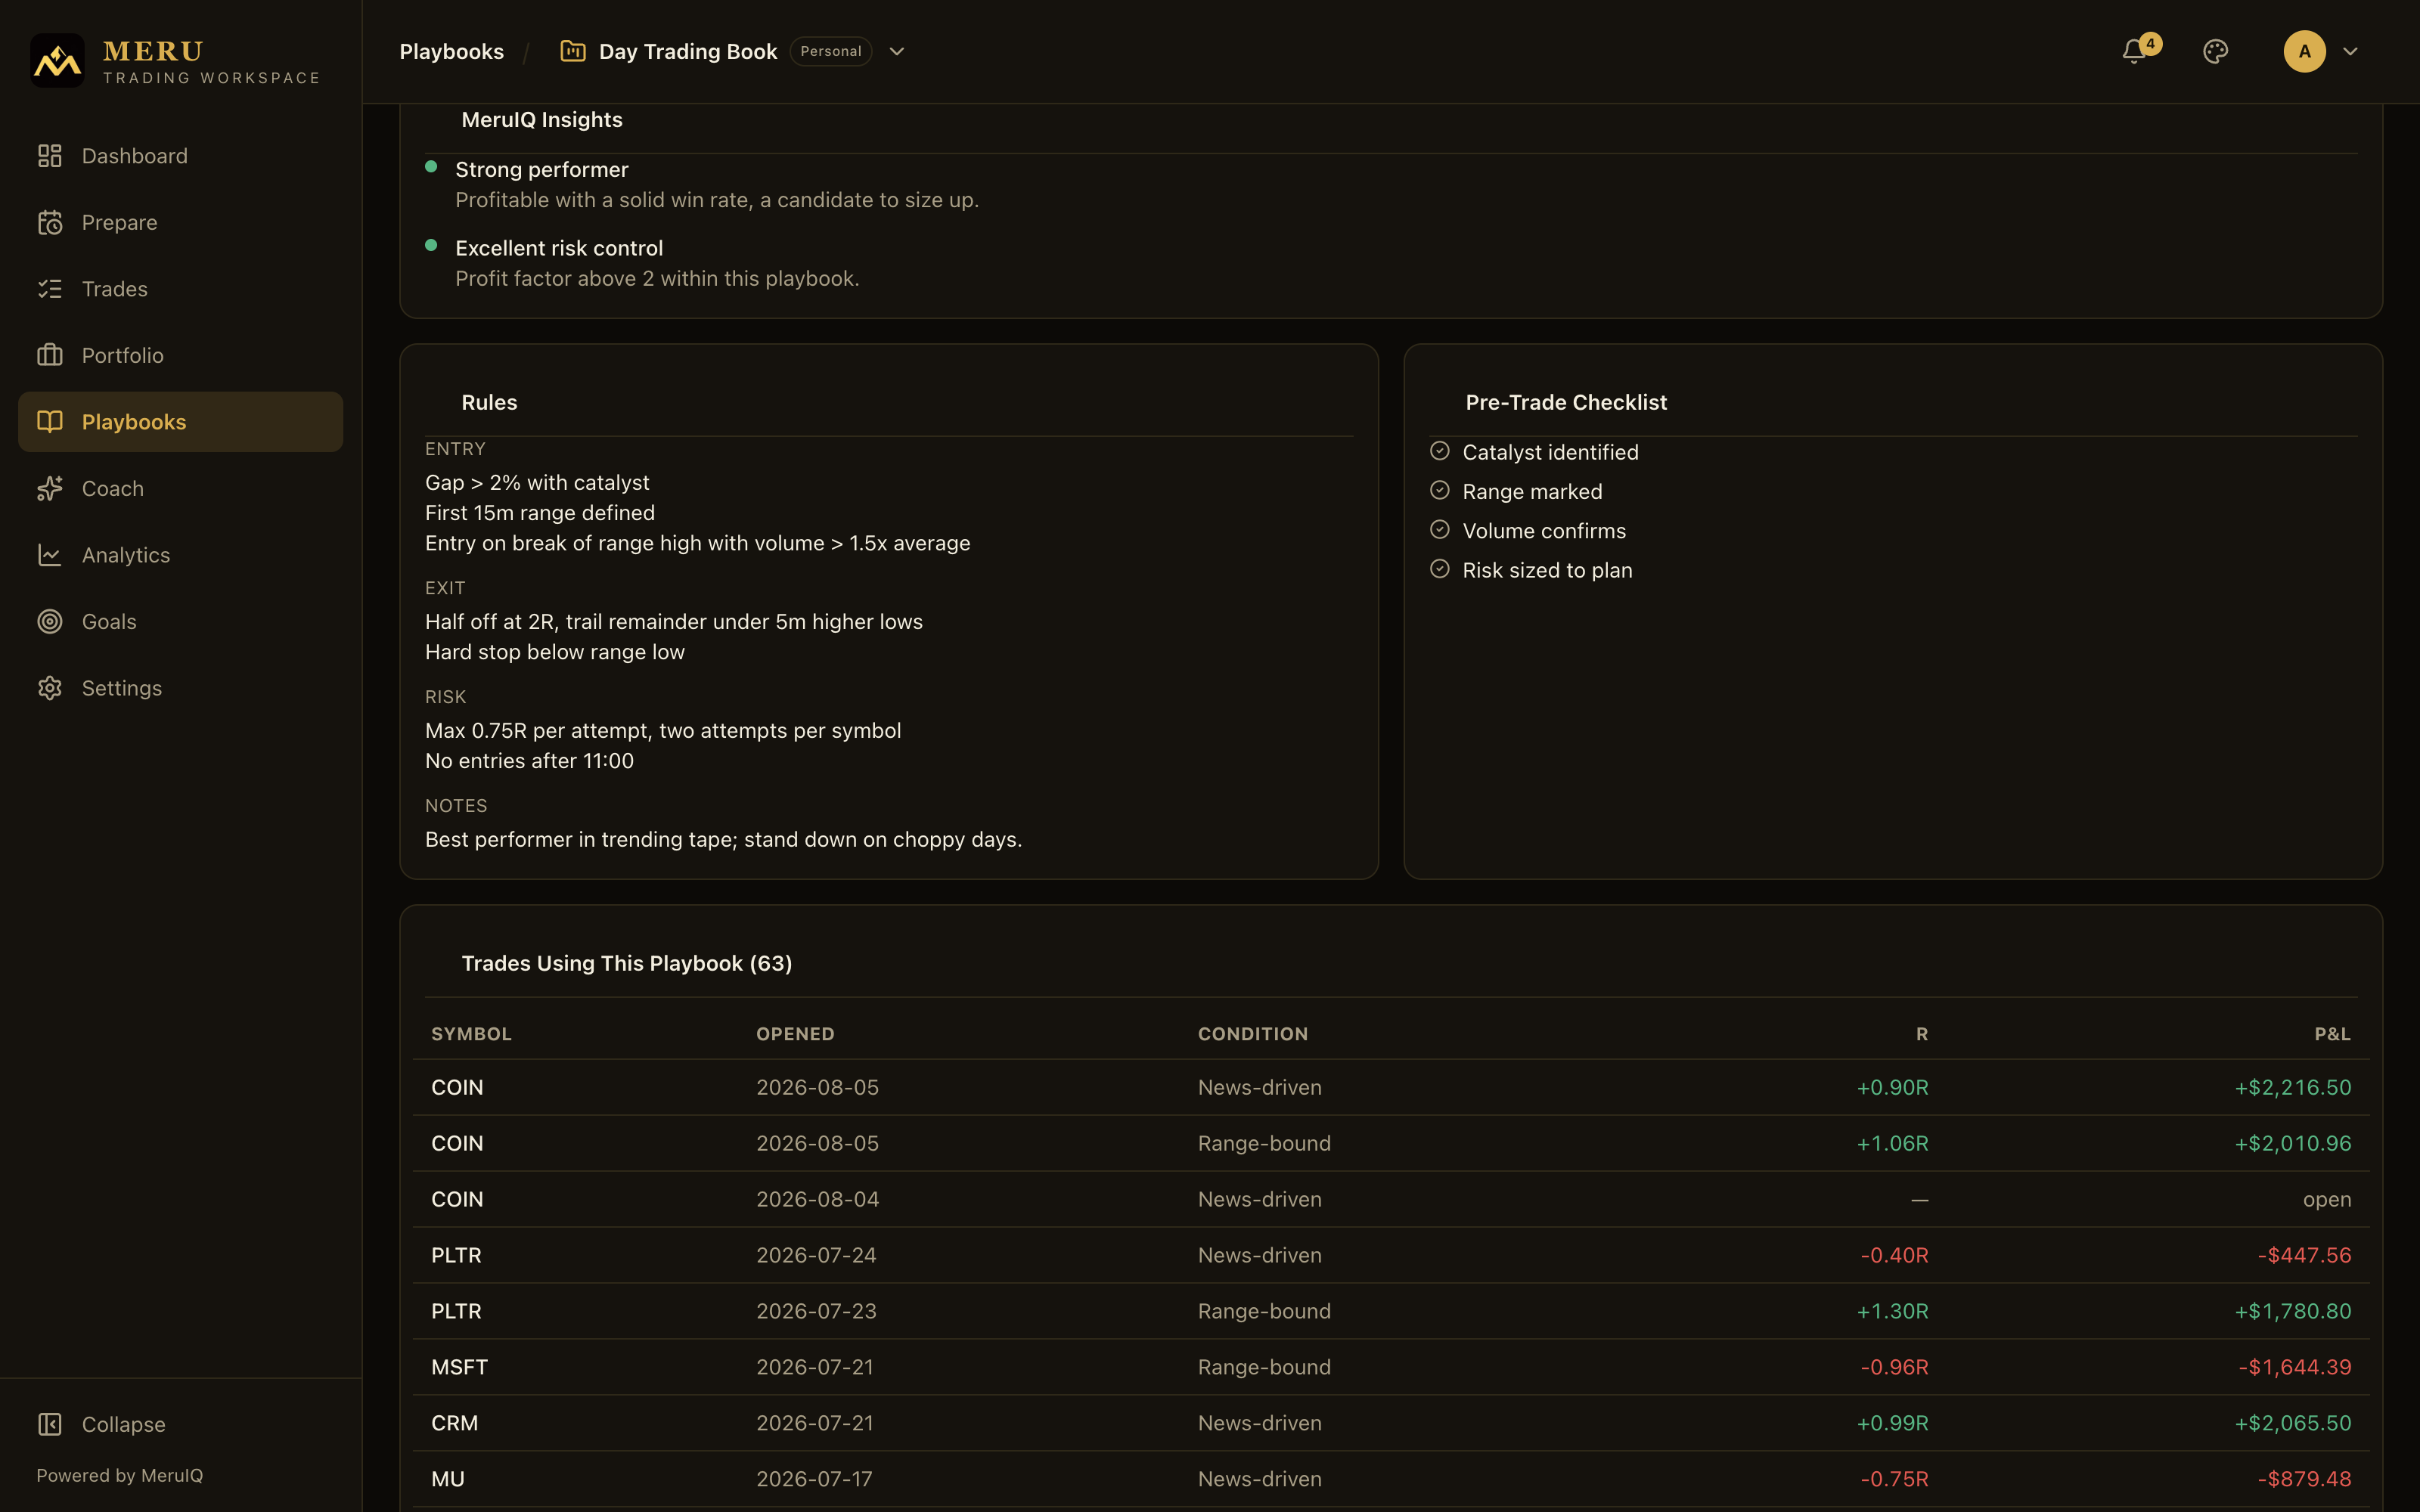Click the Powered by MeruIQ text
The image size is (2420, 1512).
pyautogui.click(x=120, y=1475)
